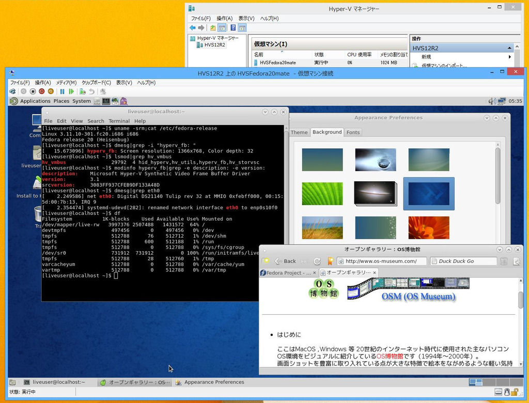Click the Up folder icon in Hyper-V Manager toolbar
Viewport: 529px width, 403px height.
[213, 28]
